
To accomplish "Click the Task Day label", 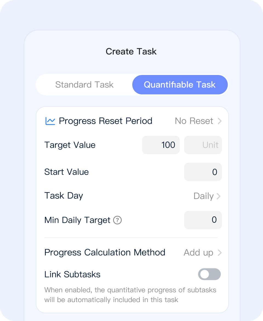I will [x=64, y=196].
